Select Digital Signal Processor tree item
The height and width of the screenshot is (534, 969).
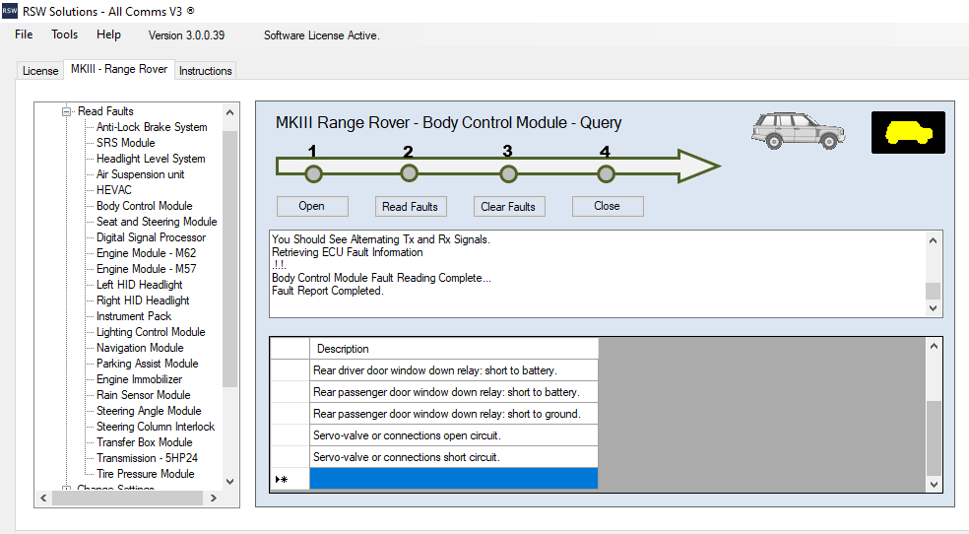point(151,237)
